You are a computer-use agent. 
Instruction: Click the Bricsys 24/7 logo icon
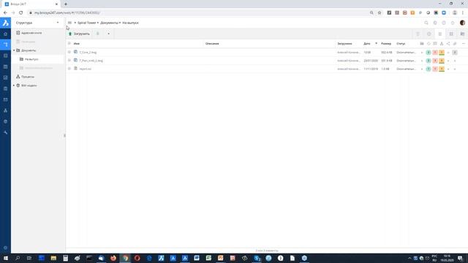tap(5, 23)
